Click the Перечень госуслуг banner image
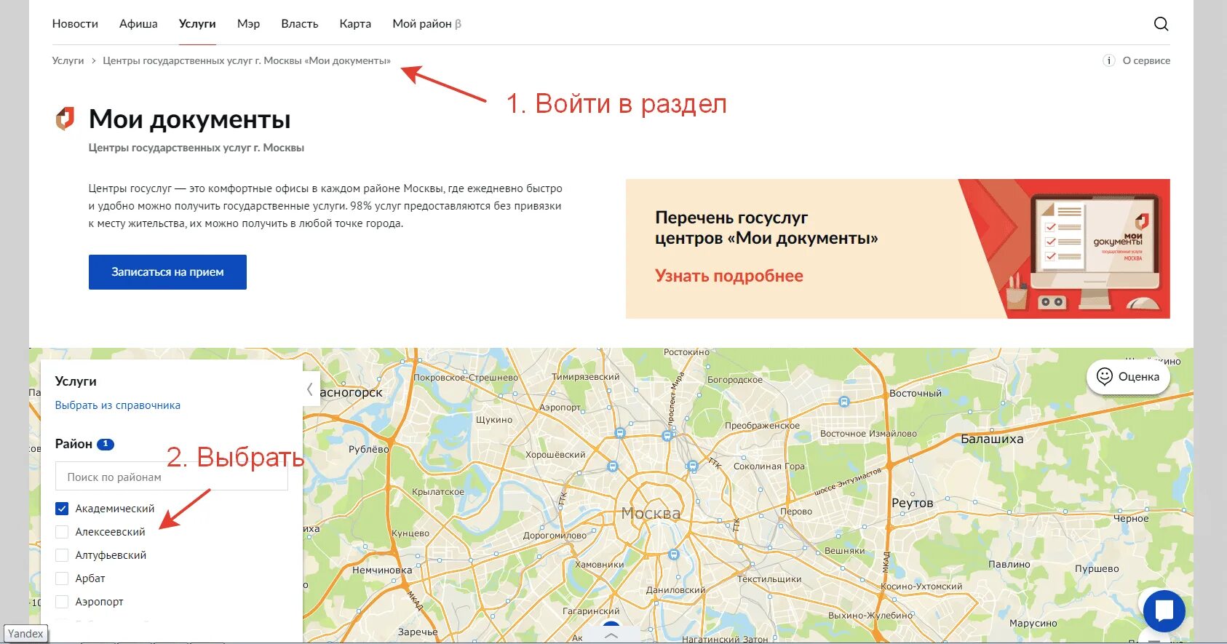The image size is (1227, 644). (x=897, y=249)
